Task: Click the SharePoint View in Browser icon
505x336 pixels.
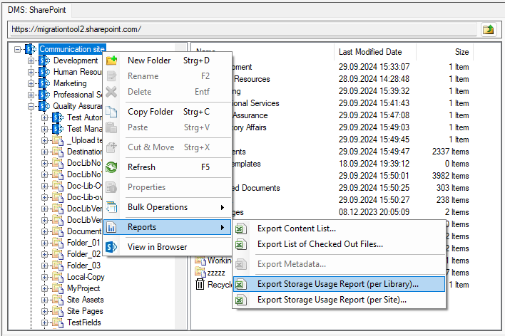Action: [111, 247]
